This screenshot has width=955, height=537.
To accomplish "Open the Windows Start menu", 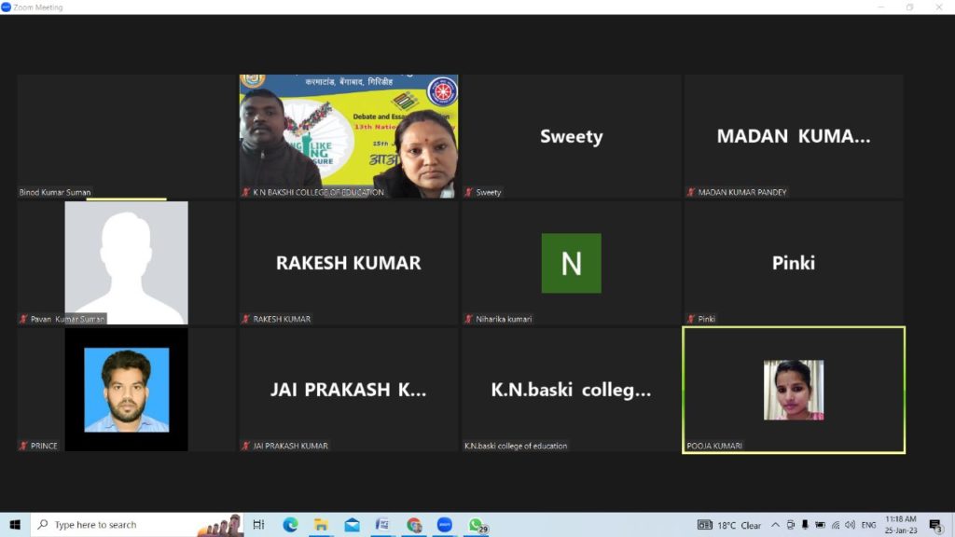I will (x=15, y=525).
